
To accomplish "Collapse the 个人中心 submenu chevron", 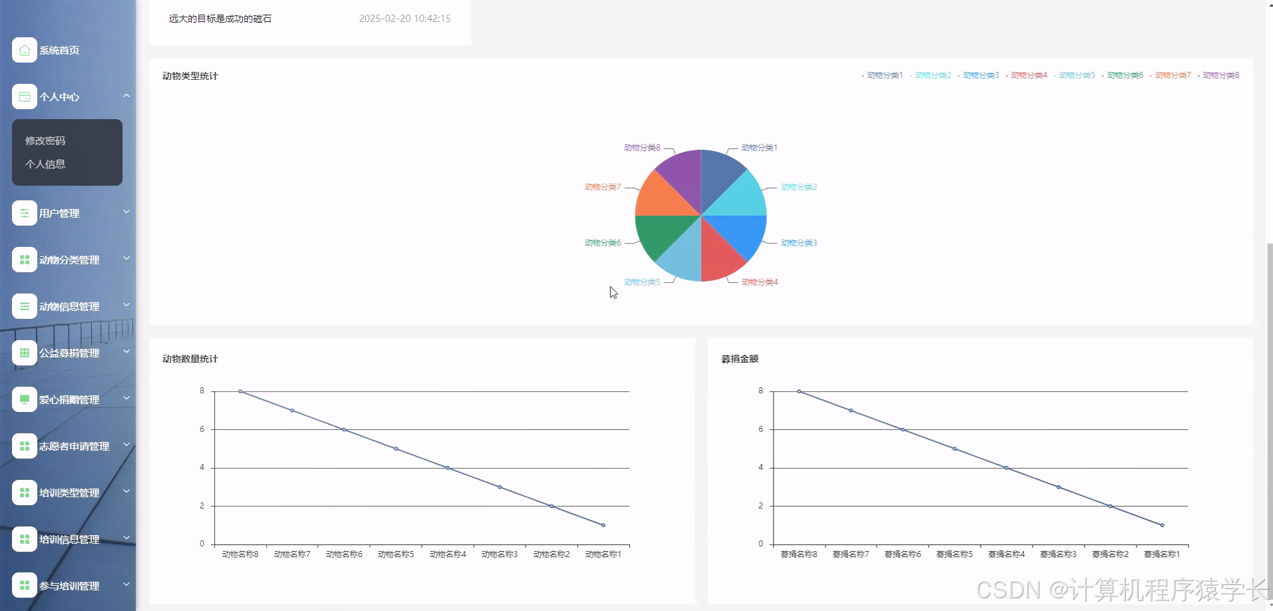I will (127, 96).
